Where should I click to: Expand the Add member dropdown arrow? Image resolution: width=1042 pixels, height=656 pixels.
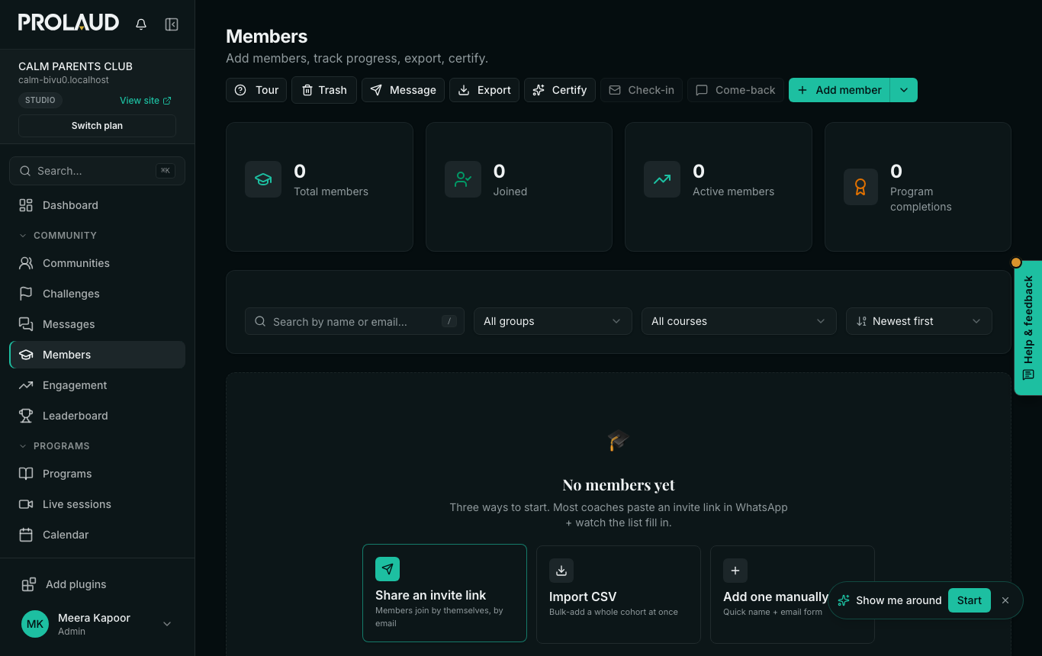(x=904, y=90)
